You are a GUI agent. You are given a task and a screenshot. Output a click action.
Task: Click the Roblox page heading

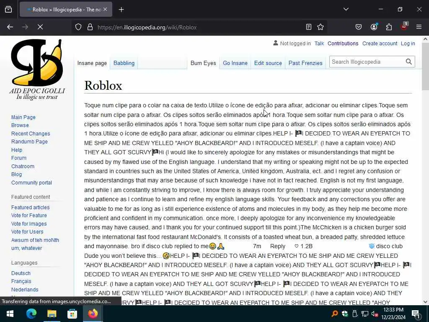(103, 86)
